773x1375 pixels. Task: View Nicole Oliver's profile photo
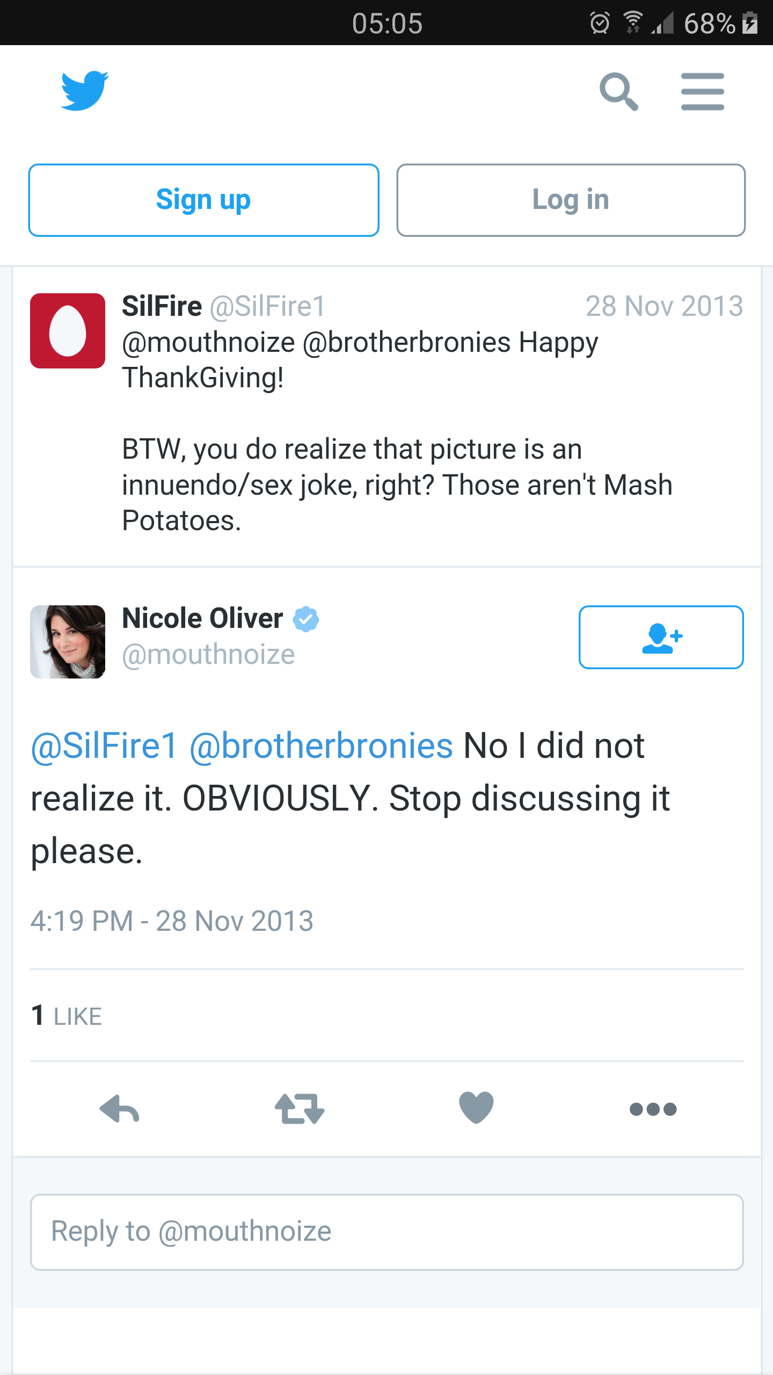tap(68, 642)
